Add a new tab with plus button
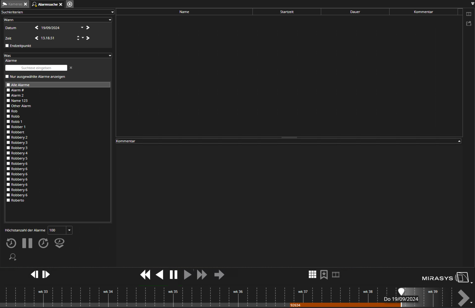Image resolution: width=475 pixels, height=308 pixels. (x=70, y=4)
